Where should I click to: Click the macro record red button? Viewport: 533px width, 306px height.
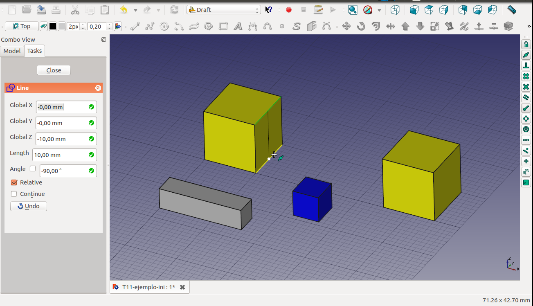click(x=289, y=10)
